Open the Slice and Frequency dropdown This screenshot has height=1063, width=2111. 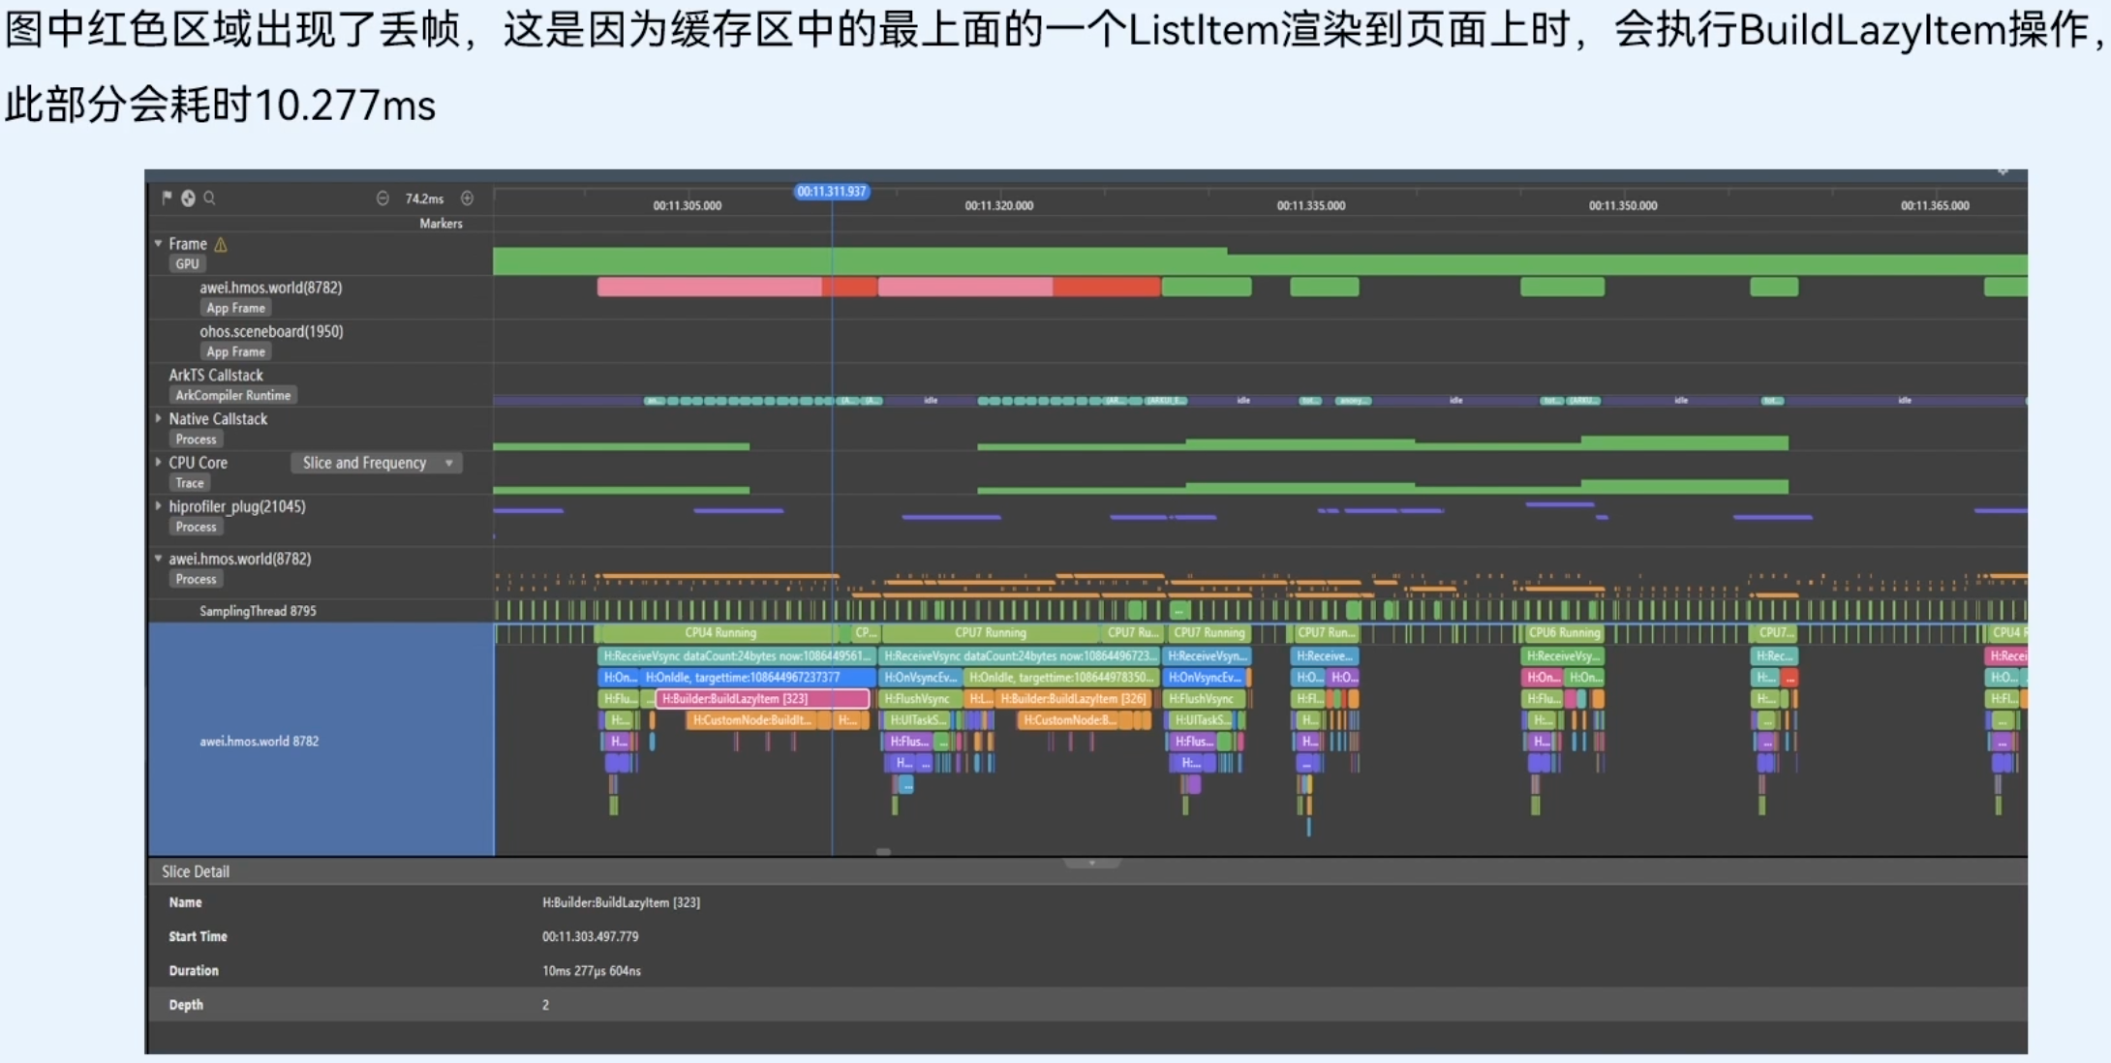pos(376,463)
